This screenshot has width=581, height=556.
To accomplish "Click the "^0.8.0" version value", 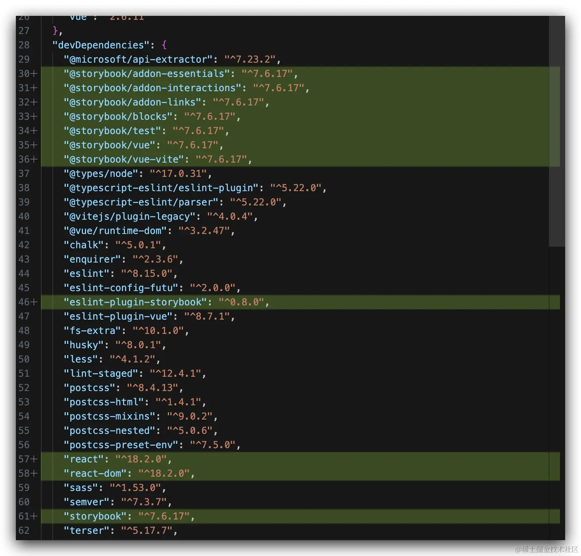I will pyautogui.click(x=241, y=302).
